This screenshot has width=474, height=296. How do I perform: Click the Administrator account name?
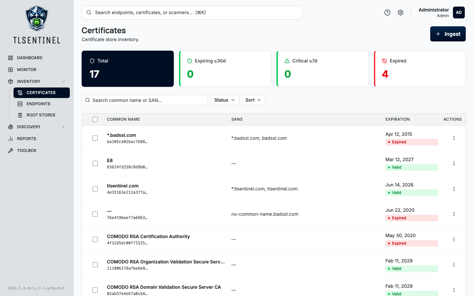434,10
